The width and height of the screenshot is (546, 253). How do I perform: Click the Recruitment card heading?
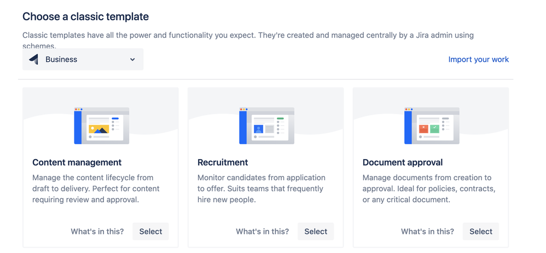(x=223, y=162)
